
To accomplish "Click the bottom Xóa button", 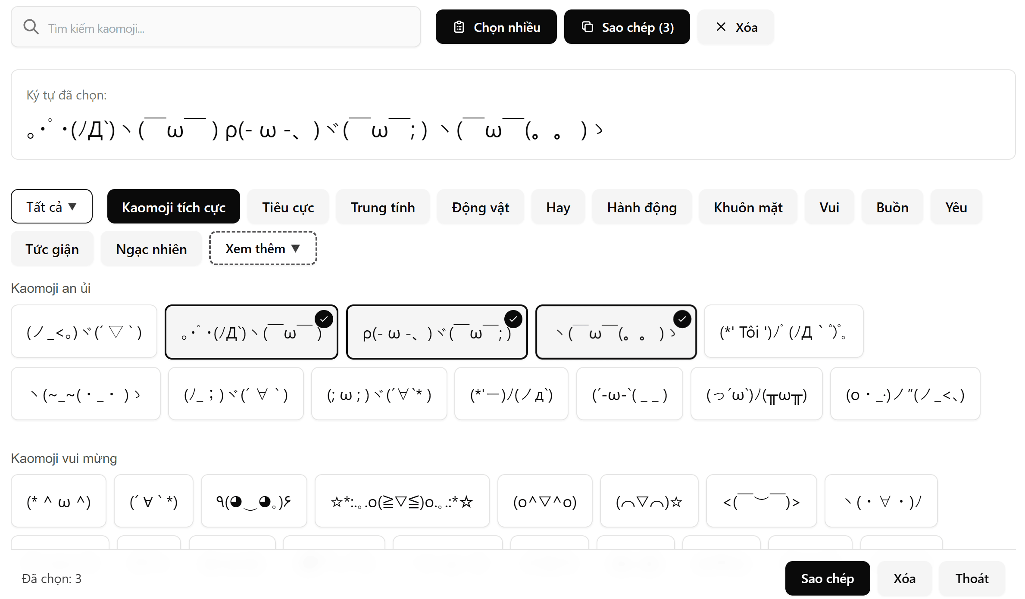I will (x=904, y=578).
